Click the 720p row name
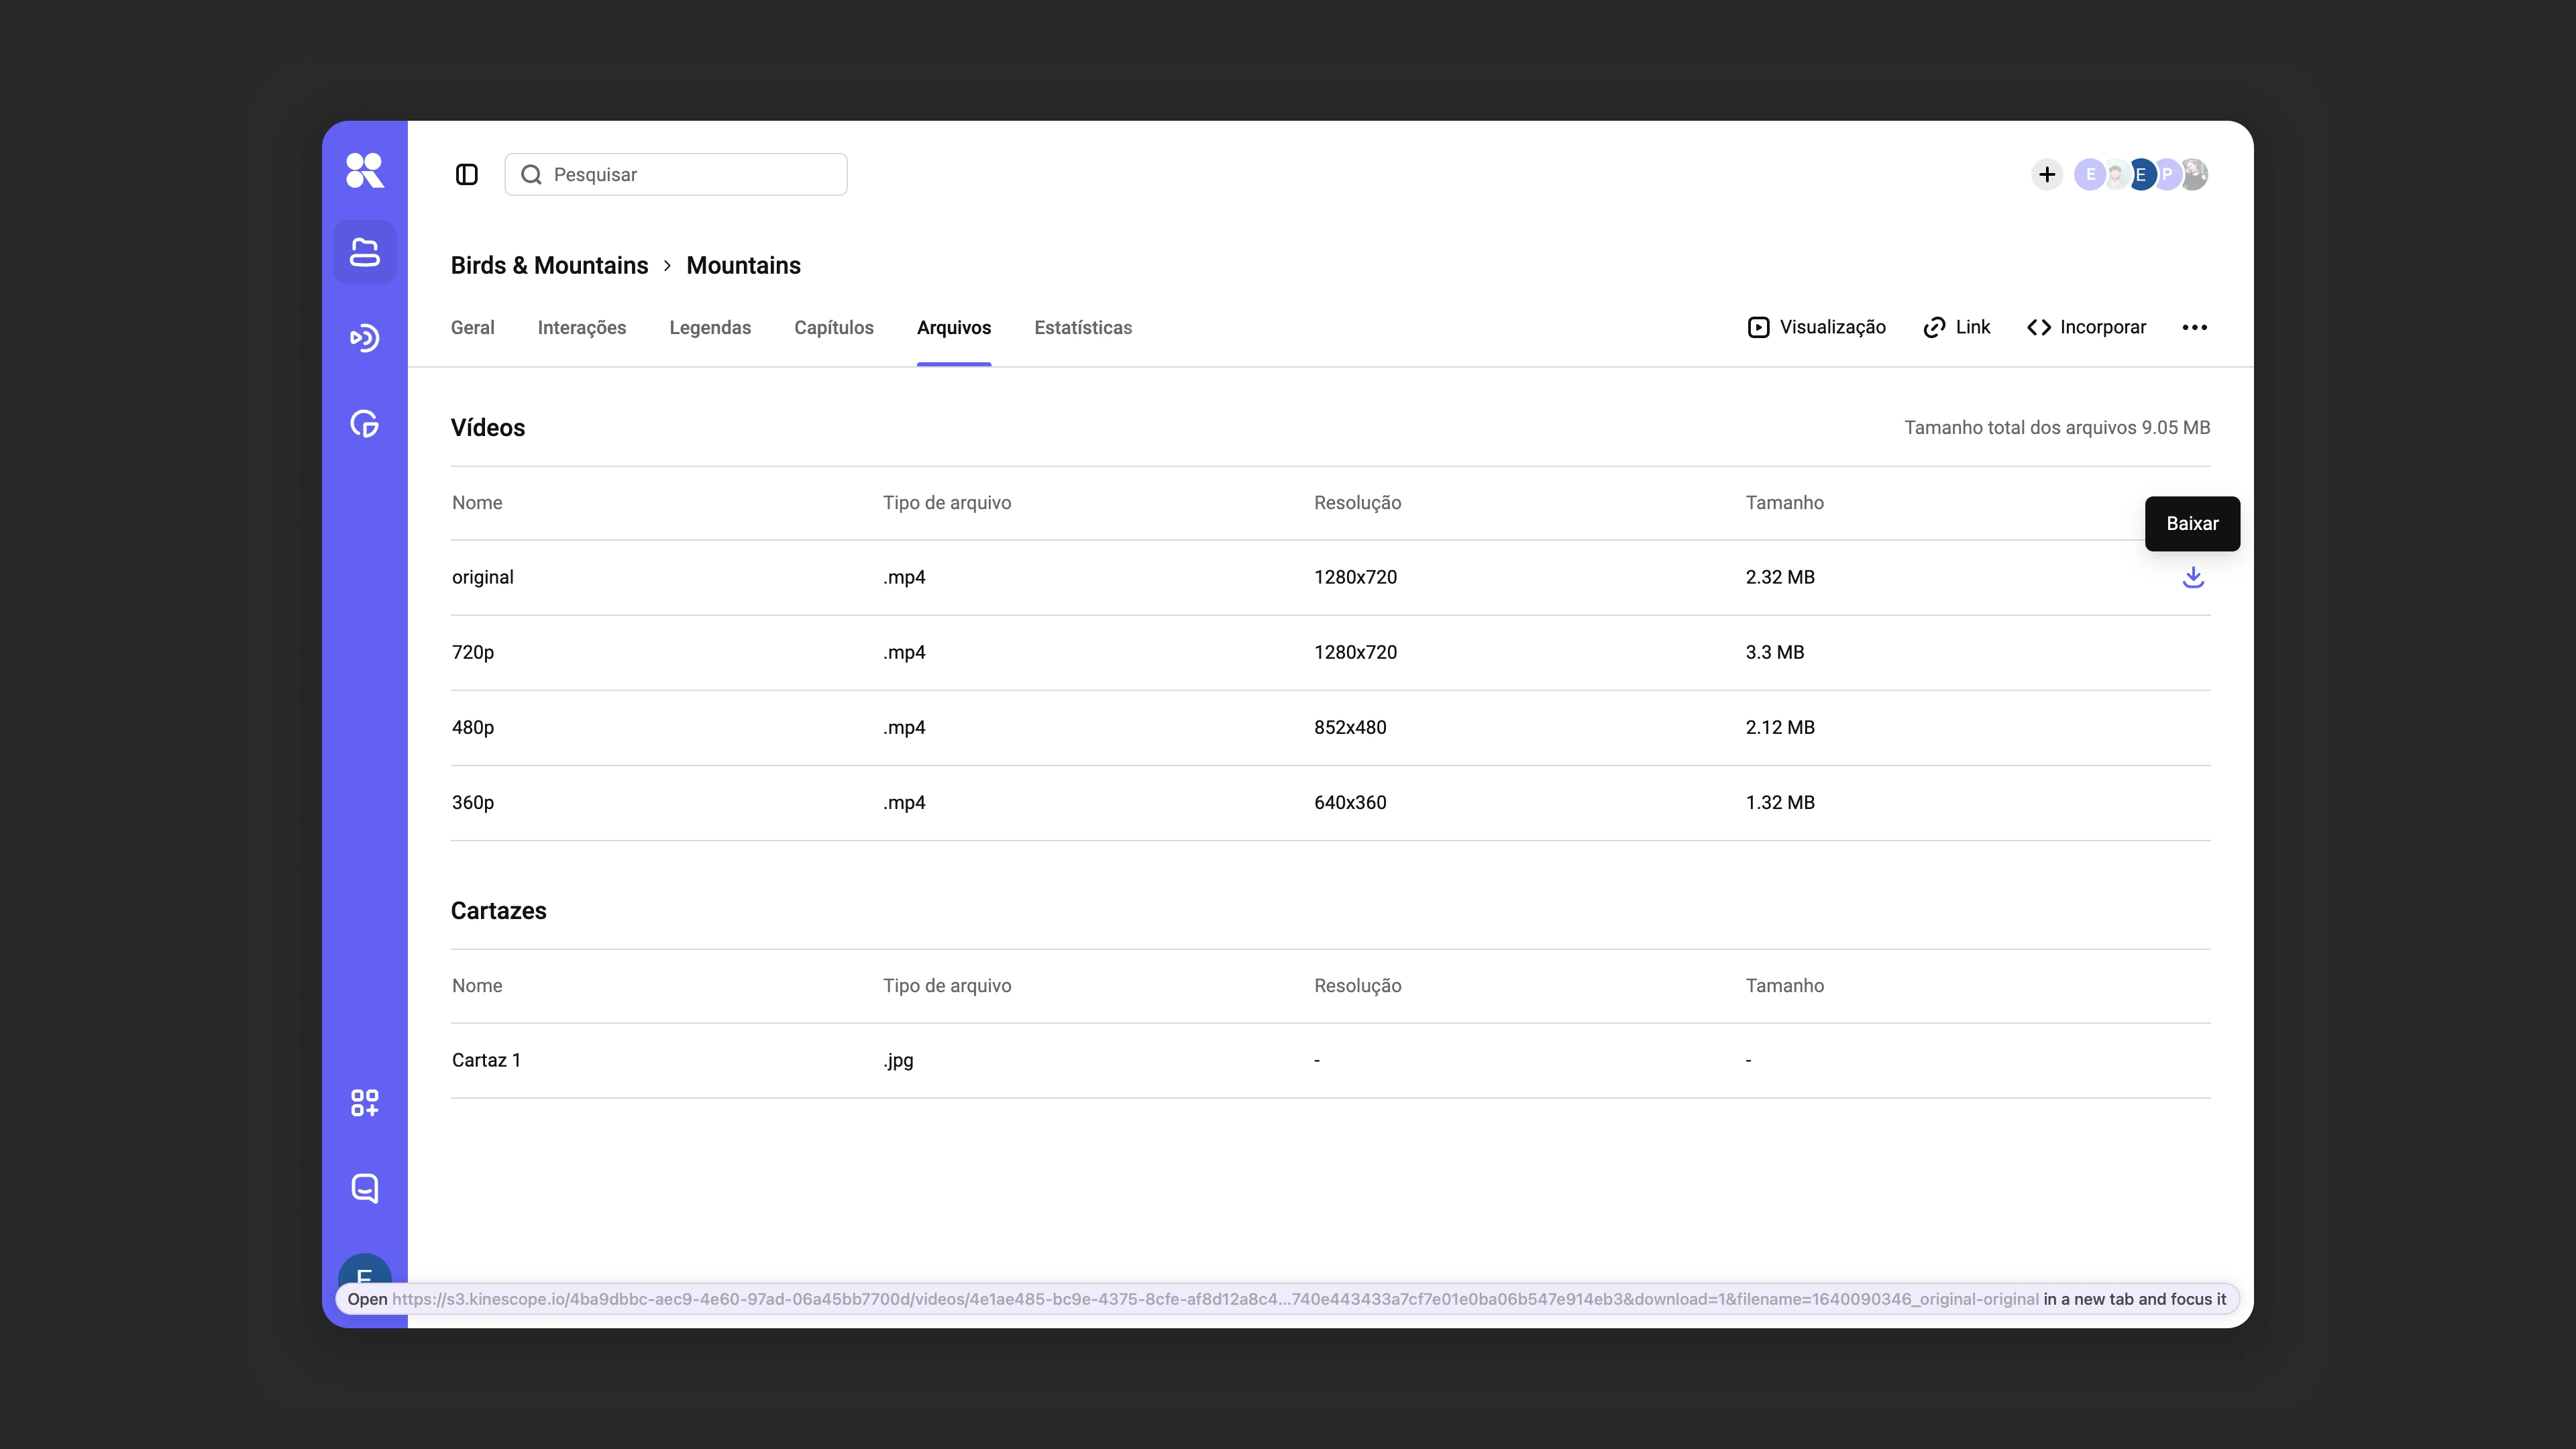Image resolution: width=2576 pixels, height=1449 pixels. coord(473,653)
